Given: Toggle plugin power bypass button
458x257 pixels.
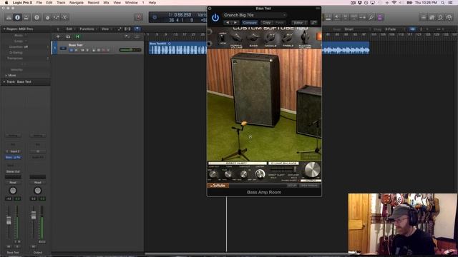Looking at the screenshot, I should (215, 18).
